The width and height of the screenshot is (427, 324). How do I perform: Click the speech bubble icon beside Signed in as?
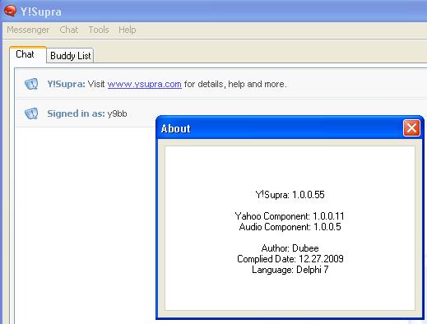point(31,113)
